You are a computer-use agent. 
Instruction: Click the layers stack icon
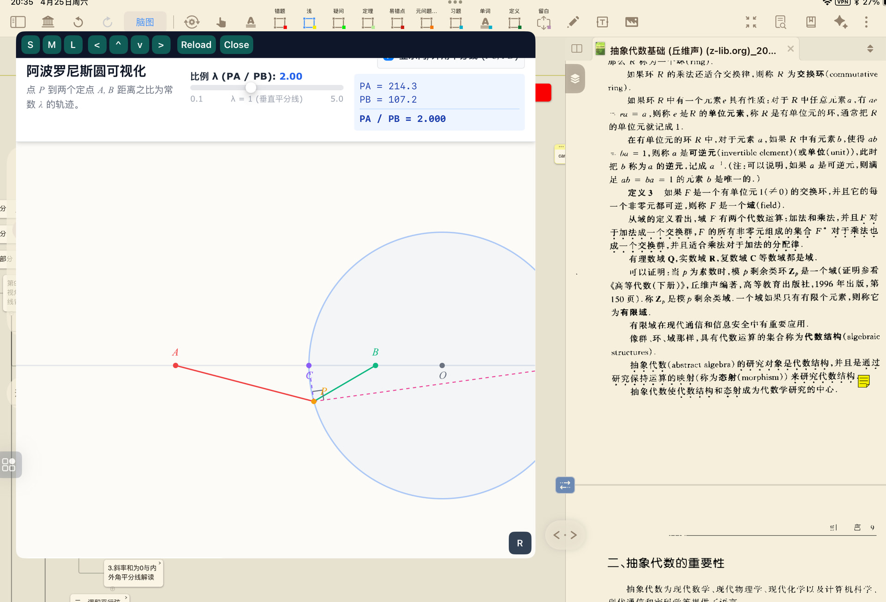(x=575, y=79)
